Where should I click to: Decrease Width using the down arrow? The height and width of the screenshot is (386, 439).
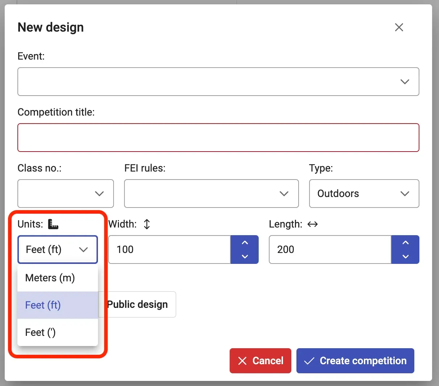[245, 256]
